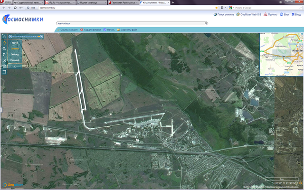Click the zoom in plus button
The image size is (304, 190).
pyautogui.click(x=41, y=37)
